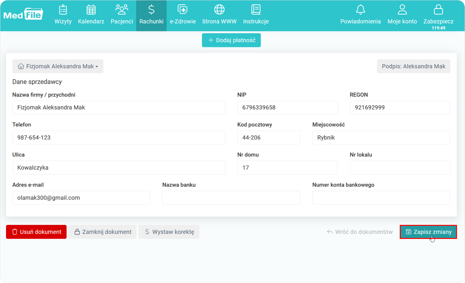Viewport: 465px width, 283px height.
Task: Click Zamknij dokument button
Action: [102, 232]
